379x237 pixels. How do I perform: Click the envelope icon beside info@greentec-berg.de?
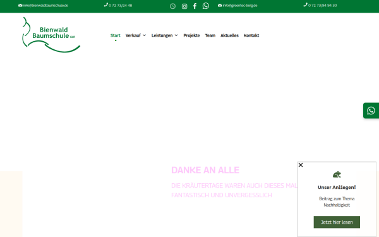[x=220, y=5]
